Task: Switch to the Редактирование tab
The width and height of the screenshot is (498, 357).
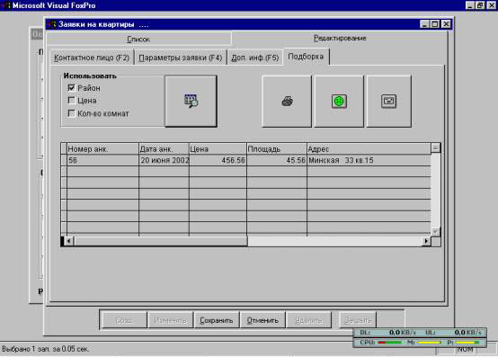Action: coord(340,39)
